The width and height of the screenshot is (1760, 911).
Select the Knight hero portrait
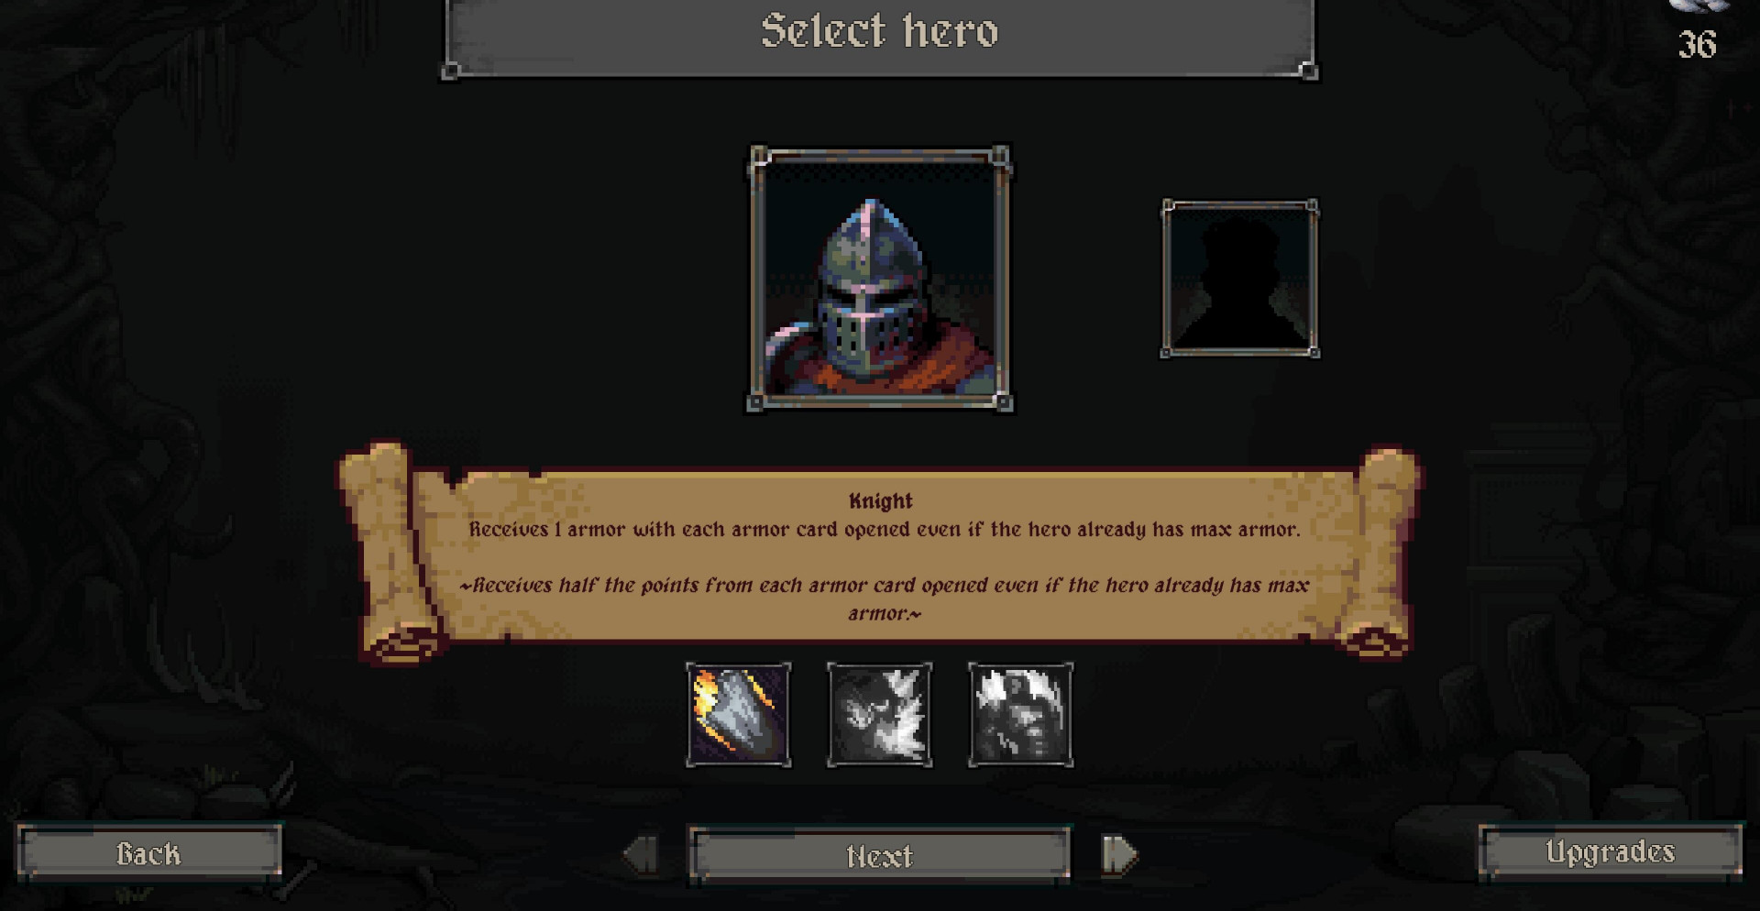[x=880, y=279]
